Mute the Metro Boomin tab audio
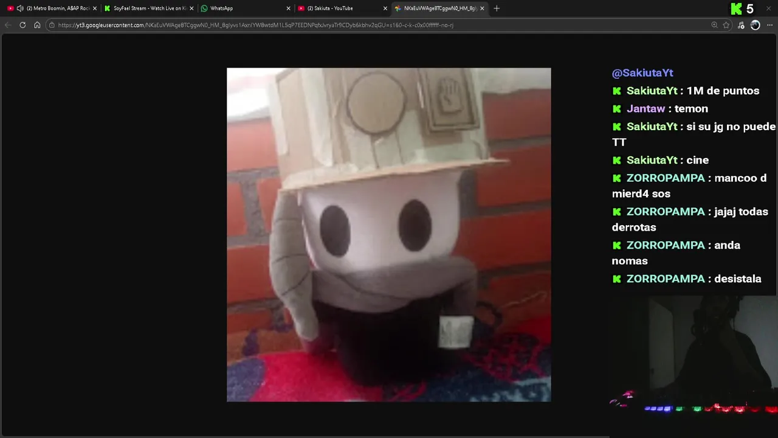778x438 pixels. (20, 9)
